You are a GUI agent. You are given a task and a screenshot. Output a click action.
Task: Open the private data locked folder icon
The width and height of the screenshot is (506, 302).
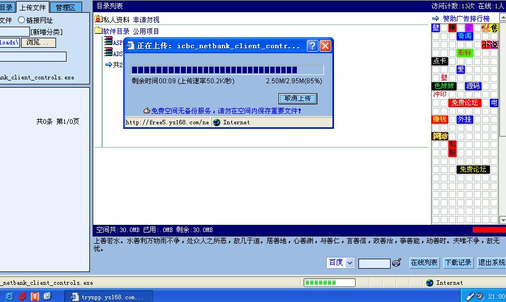tap(98, 19)
